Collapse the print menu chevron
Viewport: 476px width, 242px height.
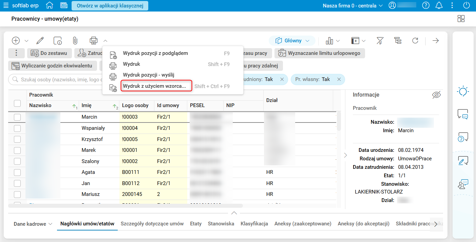coord(105,41)
